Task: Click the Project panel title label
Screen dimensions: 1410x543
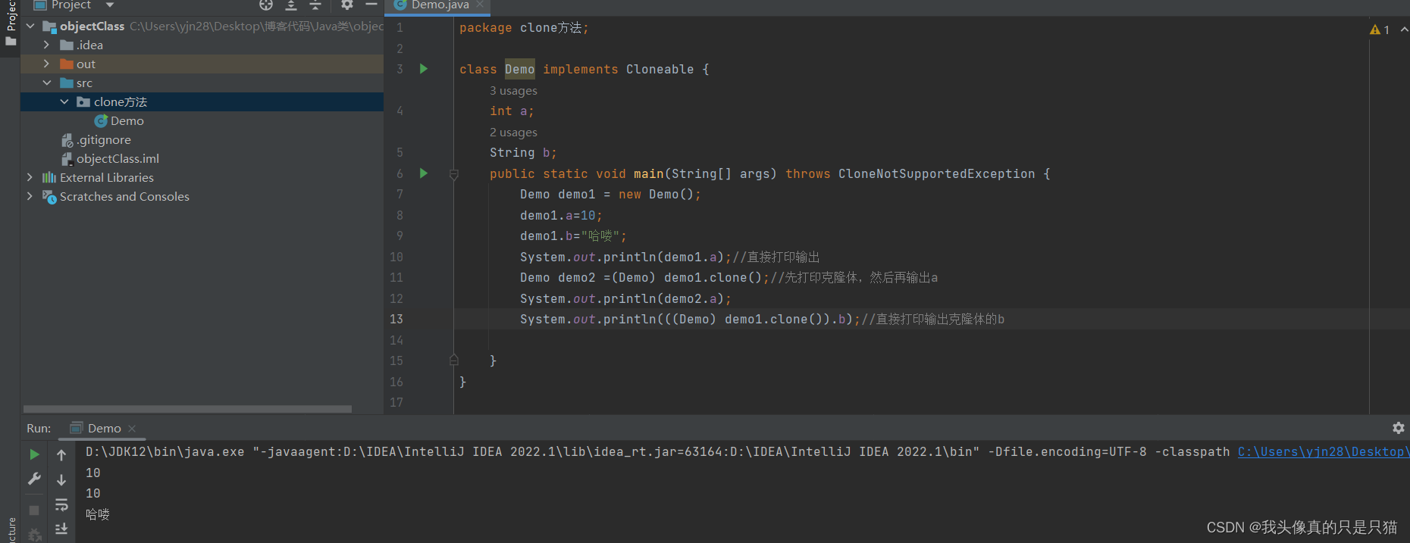Action: tap(71, 5)
